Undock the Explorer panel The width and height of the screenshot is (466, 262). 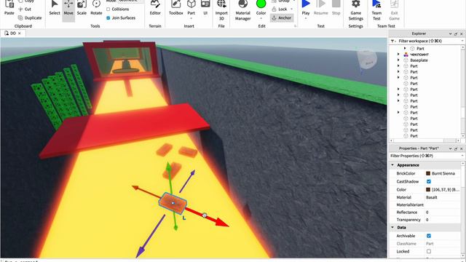point(456,33)
